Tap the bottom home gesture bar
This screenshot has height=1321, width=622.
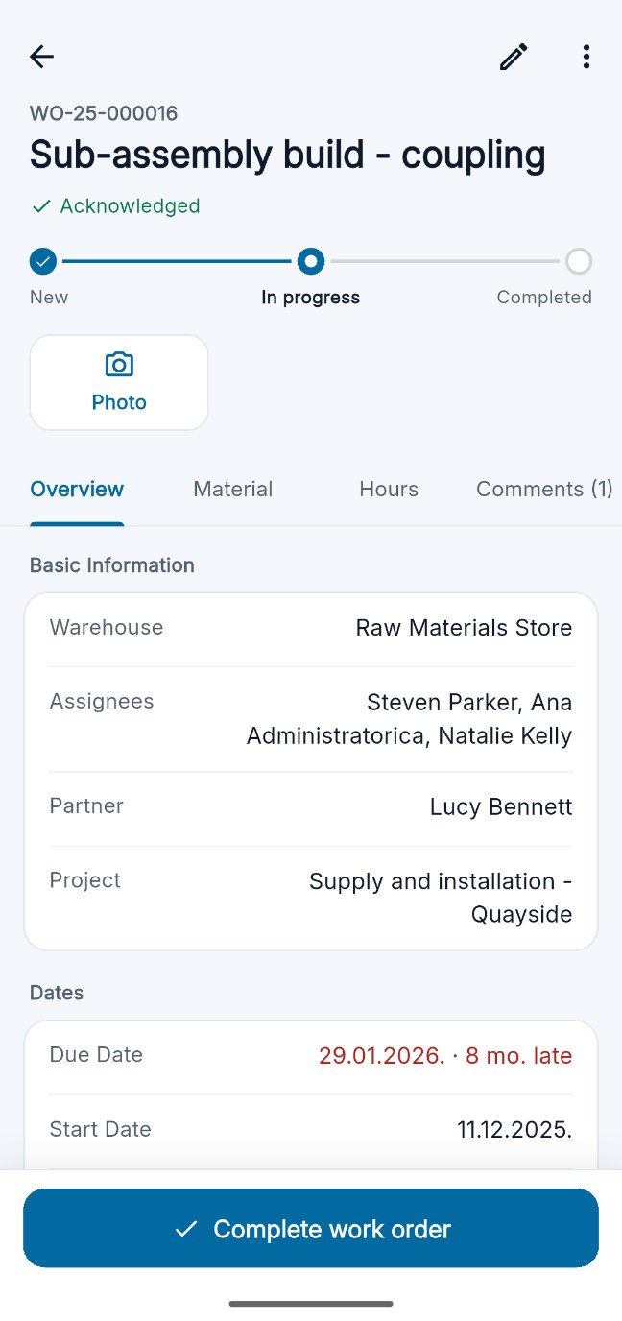click(311, 1304)
